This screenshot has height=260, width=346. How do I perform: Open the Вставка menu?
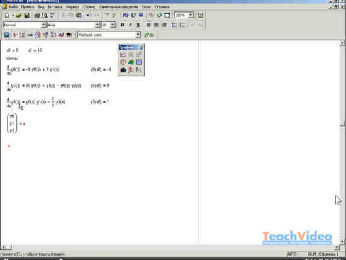(55, 7)
